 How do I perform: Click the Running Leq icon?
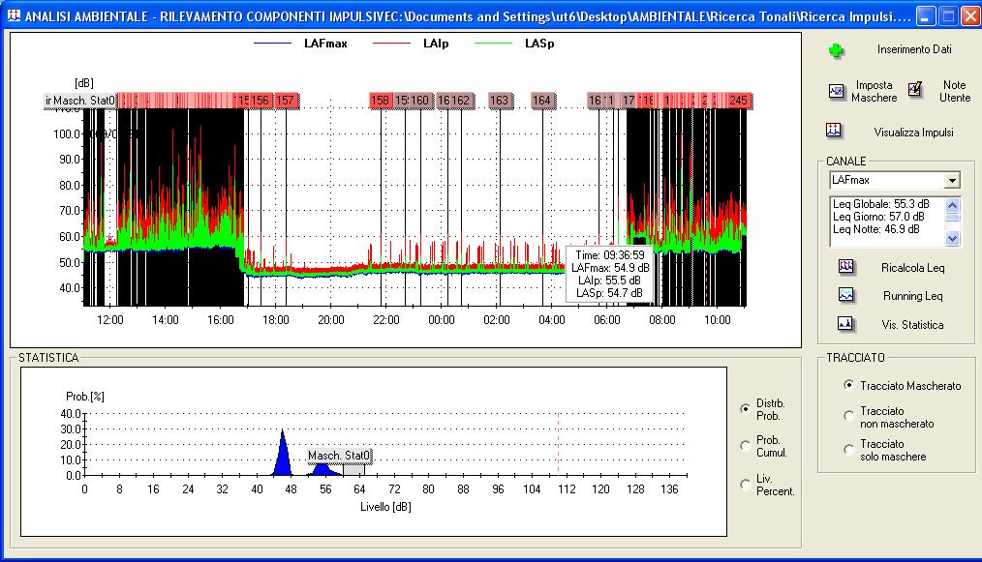tap(845, 295)
